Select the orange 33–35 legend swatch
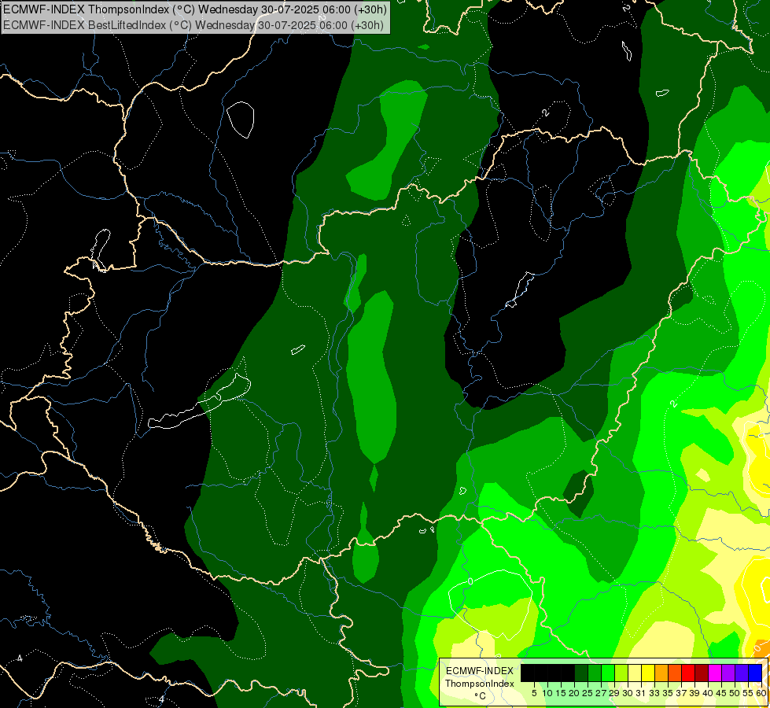 661,673
